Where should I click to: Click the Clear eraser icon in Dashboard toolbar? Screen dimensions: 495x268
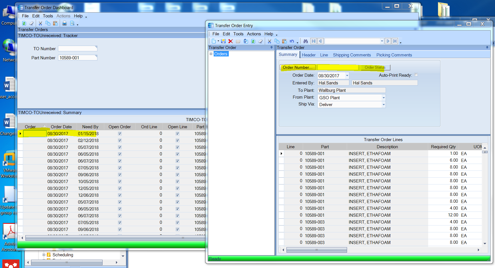pos(31,23)
